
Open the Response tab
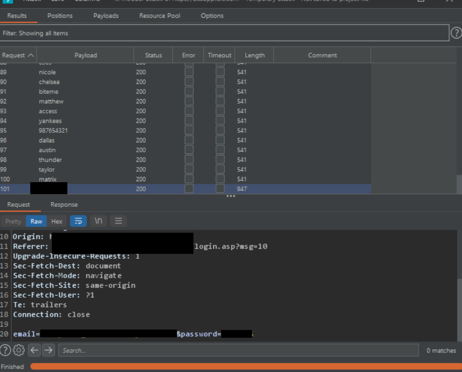pyautogui.click(x=64, y=205)
